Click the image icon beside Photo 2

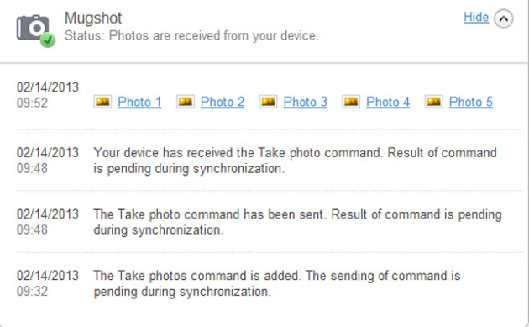pyautogui.click(x=186, y=102)
